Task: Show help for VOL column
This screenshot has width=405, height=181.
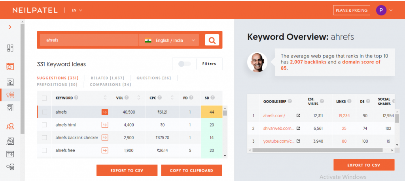Action: coord(126,98)
